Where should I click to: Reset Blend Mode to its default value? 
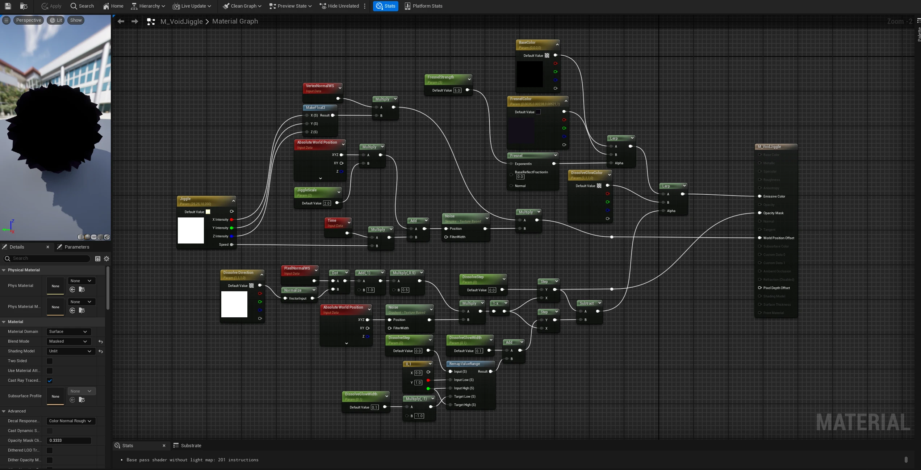pos(101,342)
